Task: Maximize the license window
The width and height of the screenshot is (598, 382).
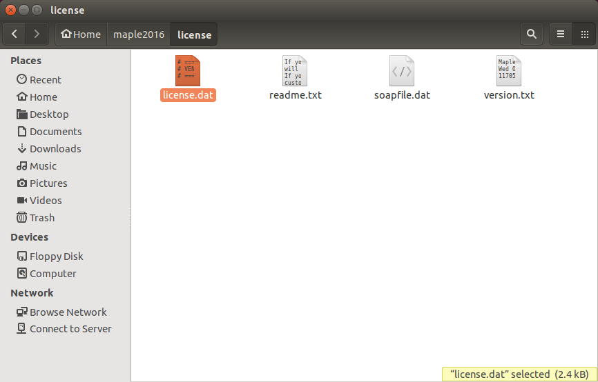Action: [37, 10]
